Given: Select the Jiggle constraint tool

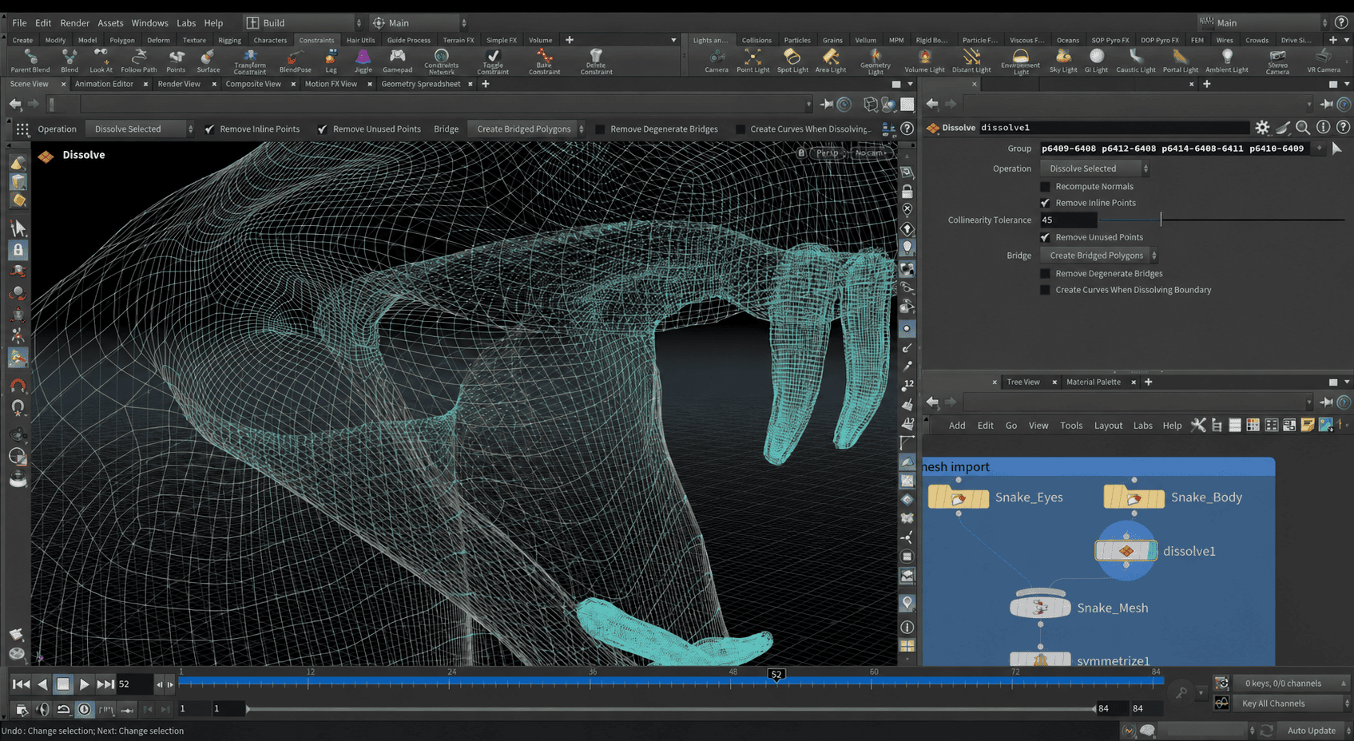Looking at the screenshot, I should point(363,61).
